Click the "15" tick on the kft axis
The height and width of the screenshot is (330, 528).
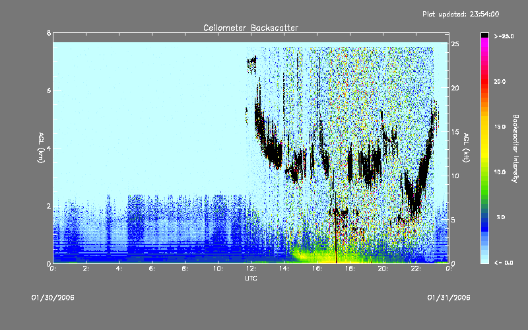pos(455,132)
